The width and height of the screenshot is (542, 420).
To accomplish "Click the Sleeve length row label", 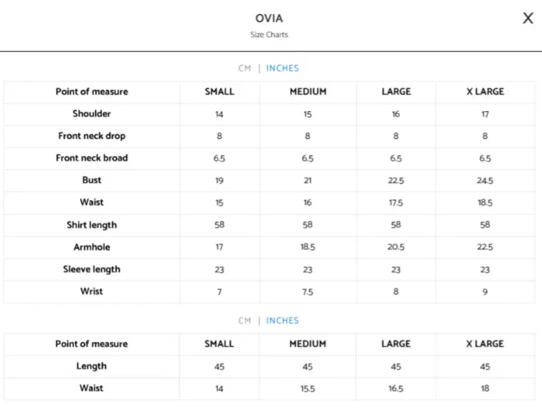I will [92, 269].
